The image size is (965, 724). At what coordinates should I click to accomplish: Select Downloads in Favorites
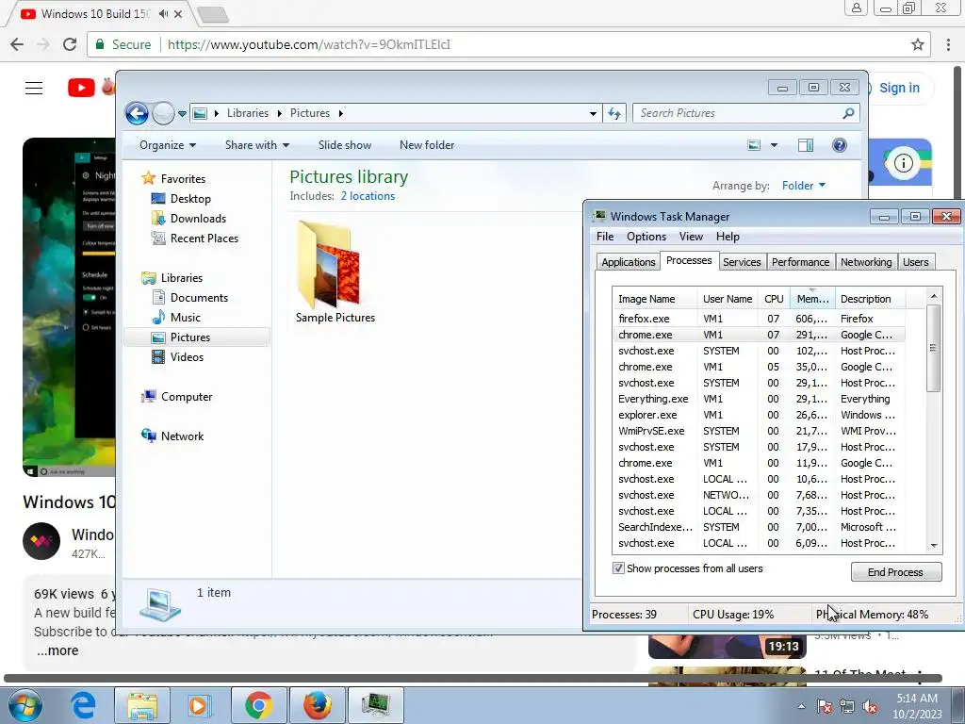pyautogui.click(x=198, y=219)
